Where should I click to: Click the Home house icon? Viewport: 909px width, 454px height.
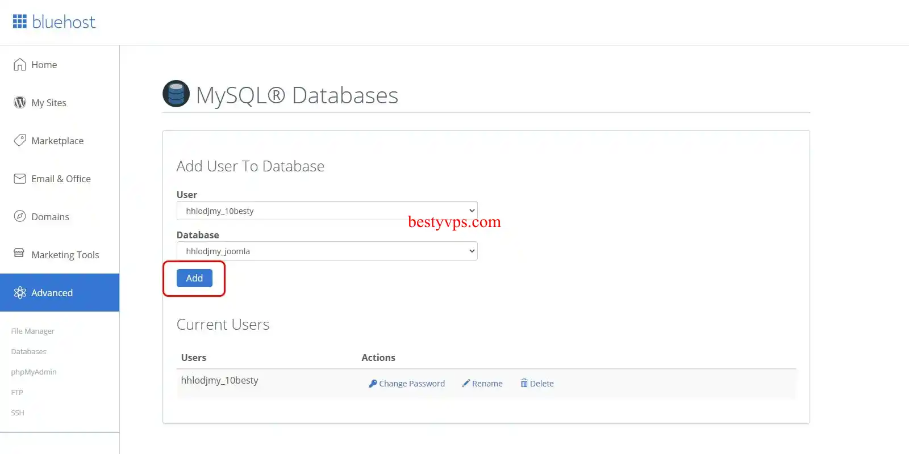[x=20, y=65]
